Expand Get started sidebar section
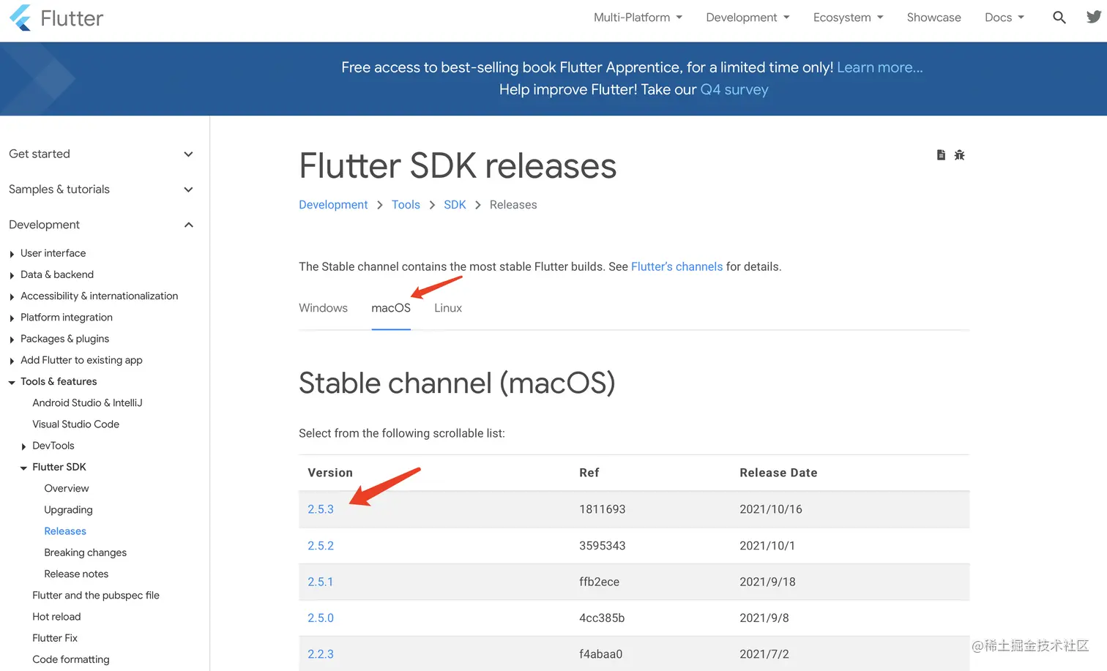The width and height of the screenshot is (1107, 671). point(101,154)
